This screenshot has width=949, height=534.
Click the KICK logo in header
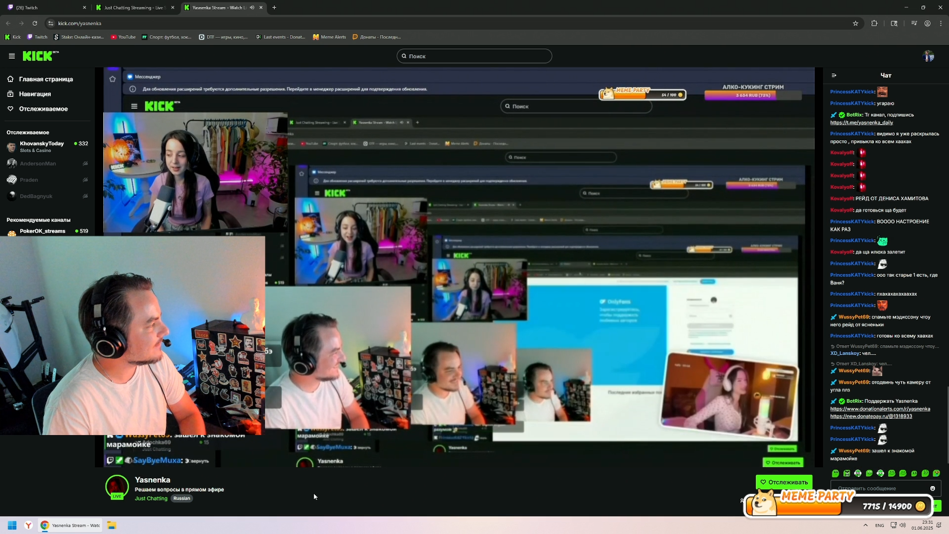pyautogui.click(x=41, y=56)
